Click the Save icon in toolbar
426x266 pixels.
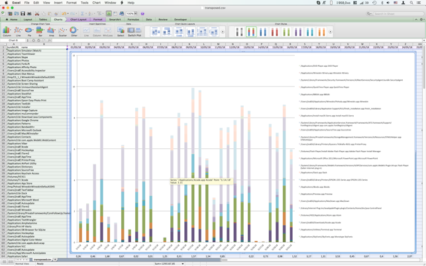[23, 14]
